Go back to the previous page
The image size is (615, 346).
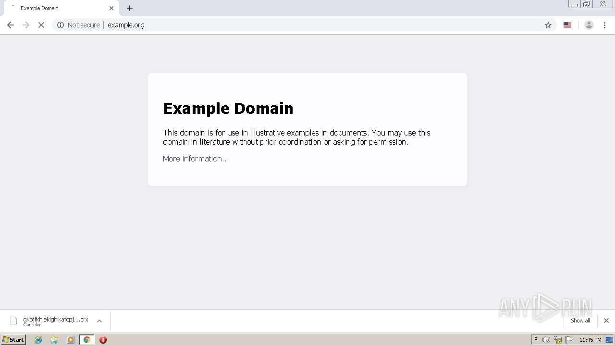pos(11,25)
